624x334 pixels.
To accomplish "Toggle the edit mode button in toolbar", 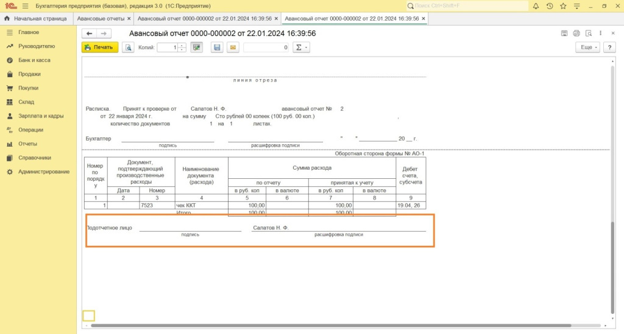I will click(196, 47).
